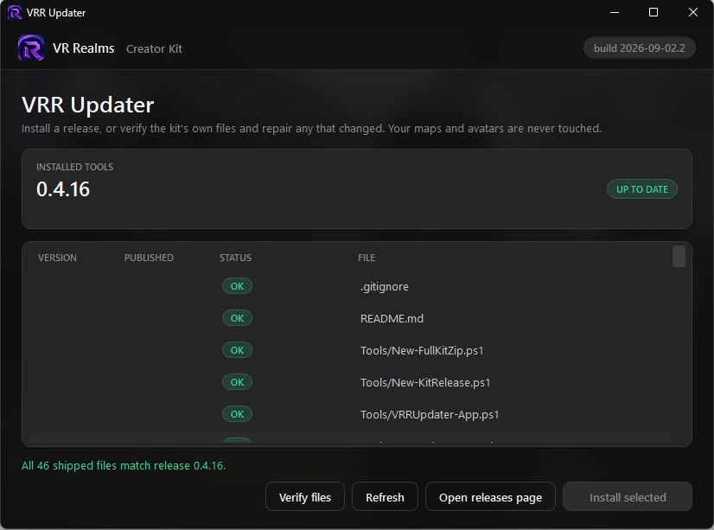Click OK status badge for README.md
This screenshot has width=714, height=530.
coord(237,318)
